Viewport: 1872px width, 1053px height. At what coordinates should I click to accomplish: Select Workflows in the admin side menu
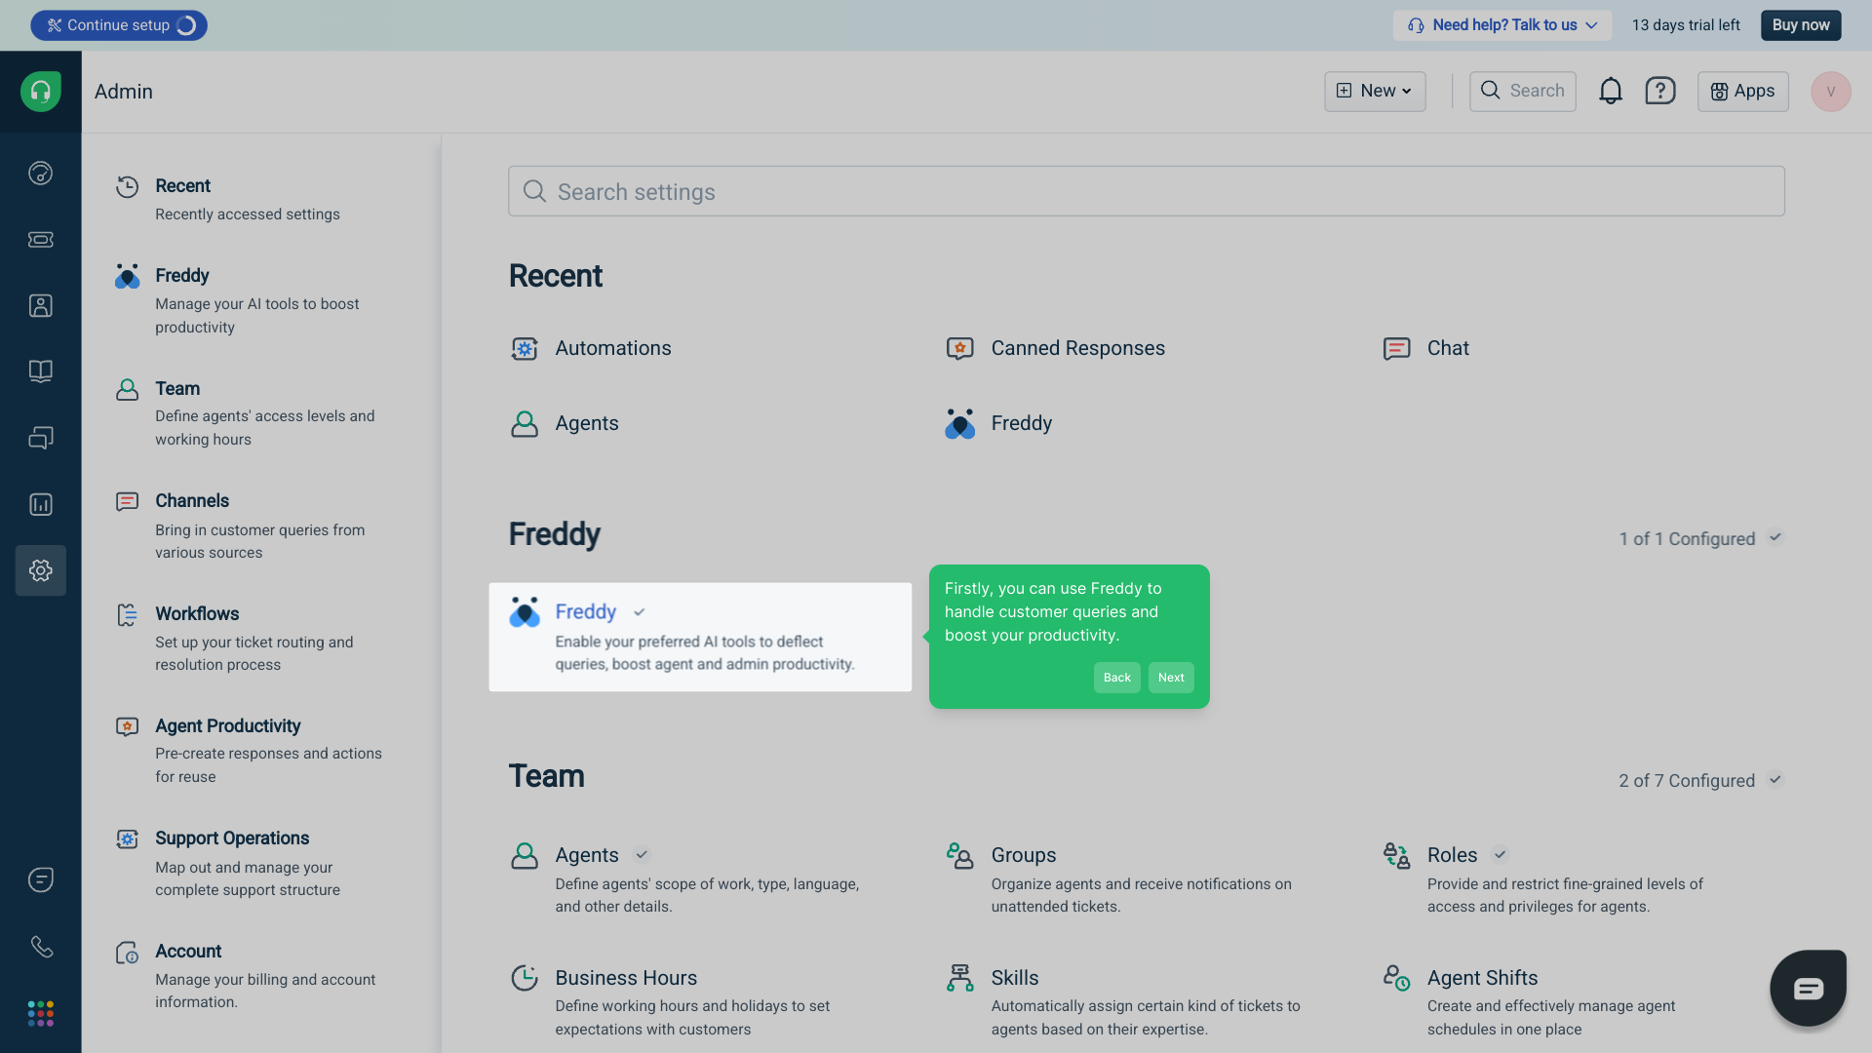[x=197, y=613]
